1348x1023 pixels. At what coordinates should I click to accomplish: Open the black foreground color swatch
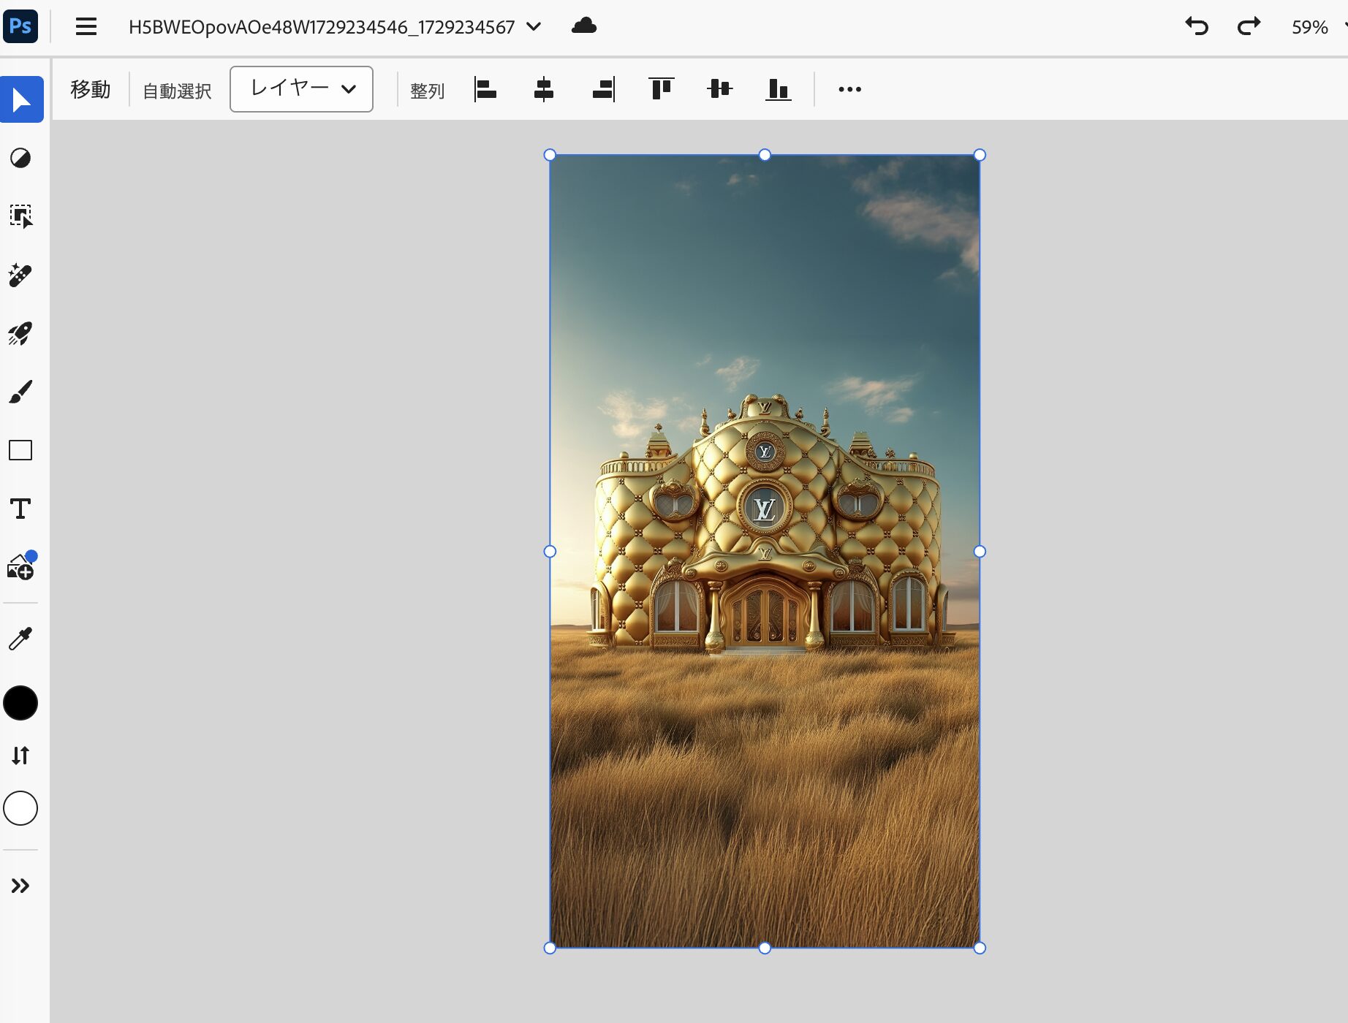tap(20, 703)
